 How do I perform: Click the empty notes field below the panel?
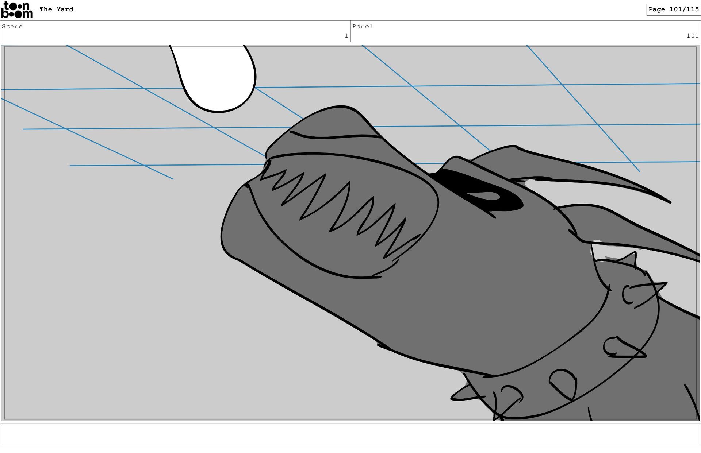(350, 435)
